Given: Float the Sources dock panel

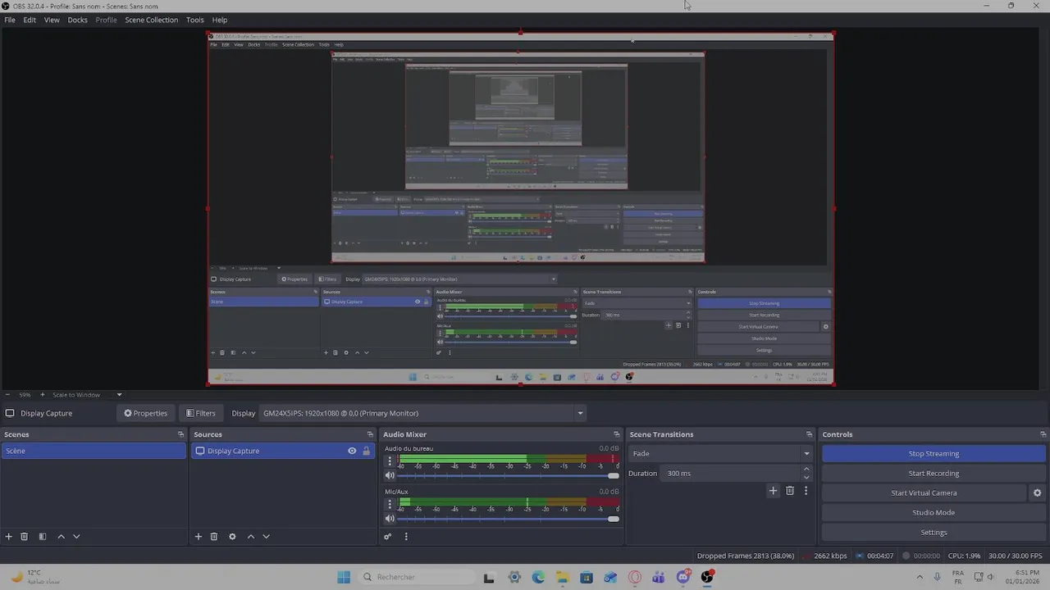Looking at the screenshot, I should [371, 434].
